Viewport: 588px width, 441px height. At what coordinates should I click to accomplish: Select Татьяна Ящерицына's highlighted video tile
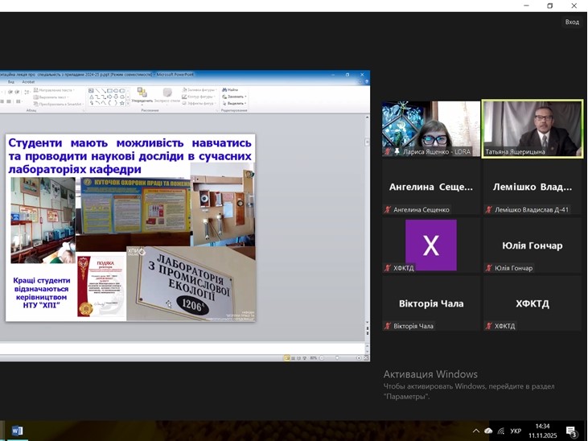(x=532, y=129)
